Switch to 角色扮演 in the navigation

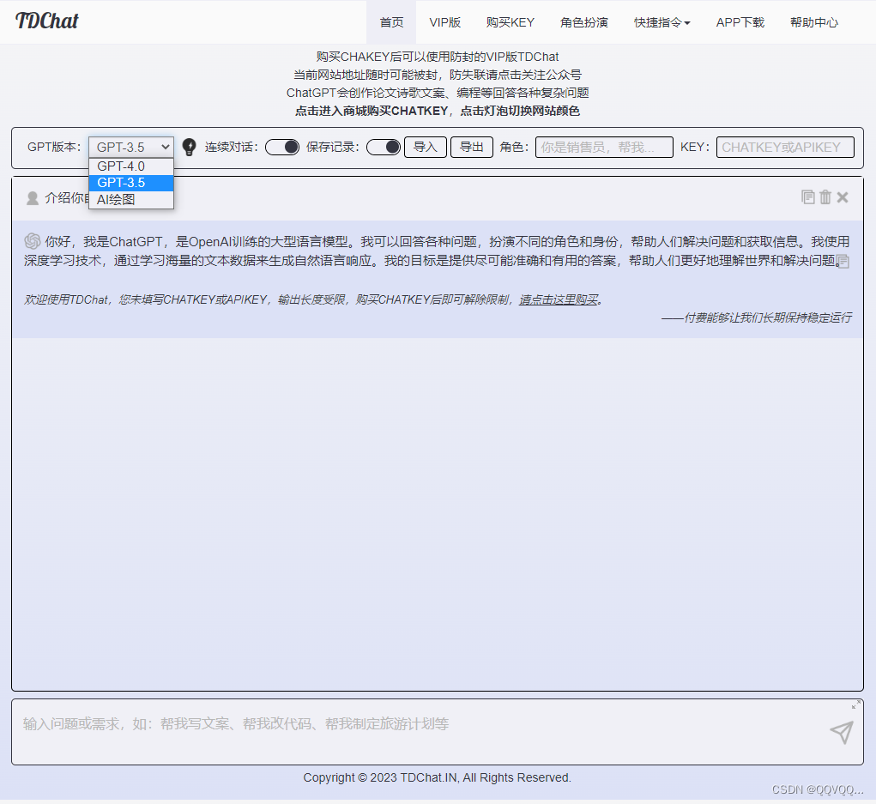583,22
